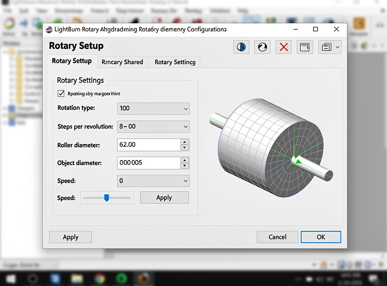Open the Steps per revolution dropdown

153,127
